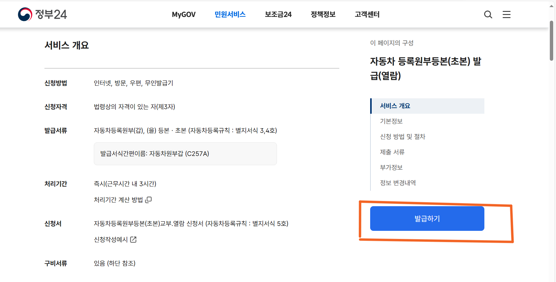Open the 처리기간 계산 방법 link
Viewport: 556px width, 282px height.
(x=118, y=200)
